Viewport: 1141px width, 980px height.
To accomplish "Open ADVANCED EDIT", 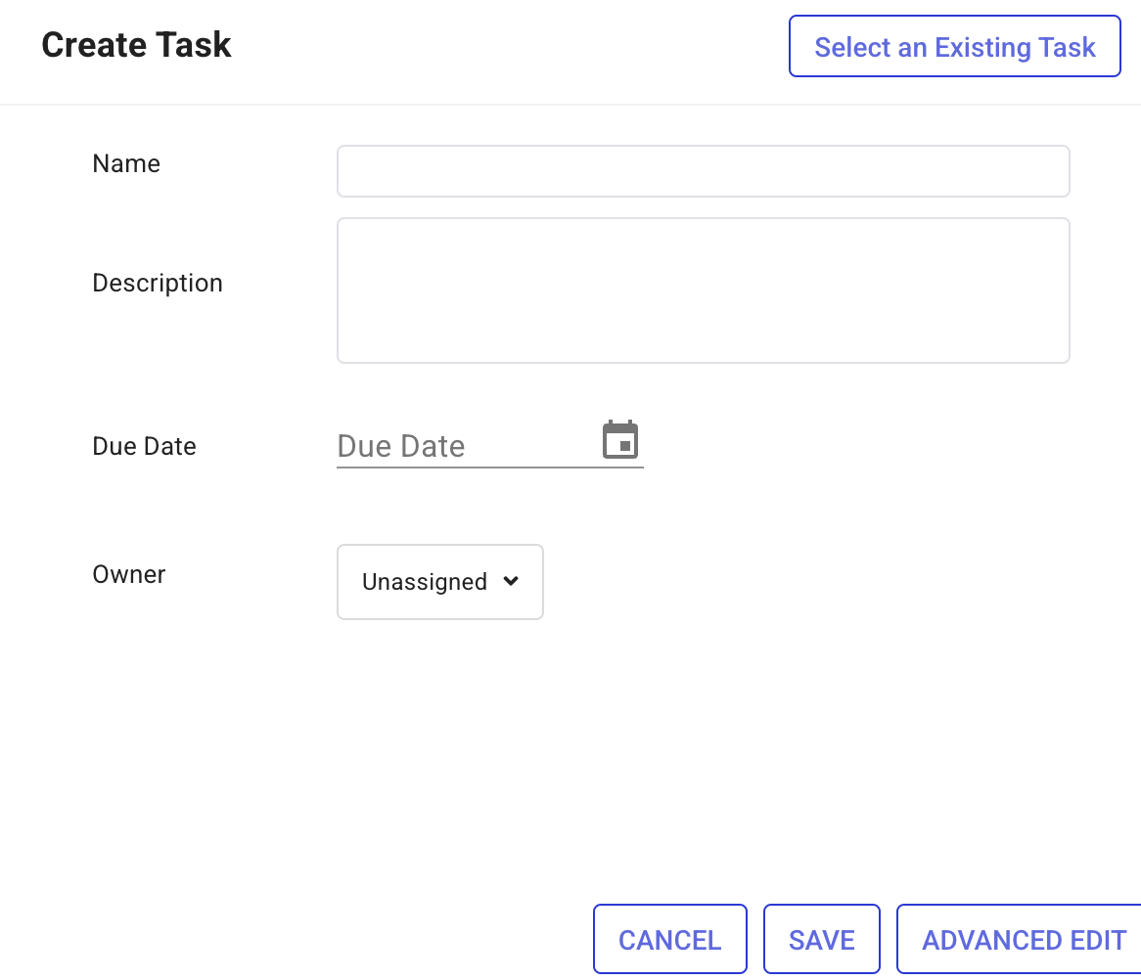I will click(x=1023, y=940).
